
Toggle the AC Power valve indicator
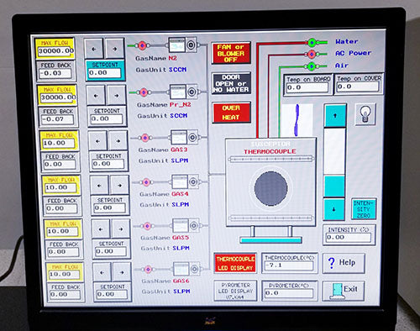pos(312,54)
